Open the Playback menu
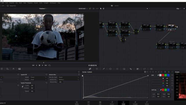 point(30,3)
